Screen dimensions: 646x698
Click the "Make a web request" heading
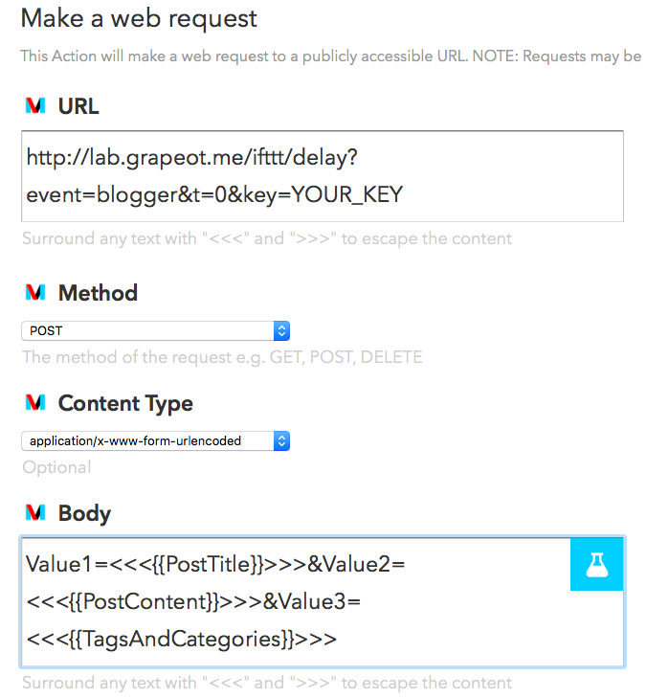139,19
